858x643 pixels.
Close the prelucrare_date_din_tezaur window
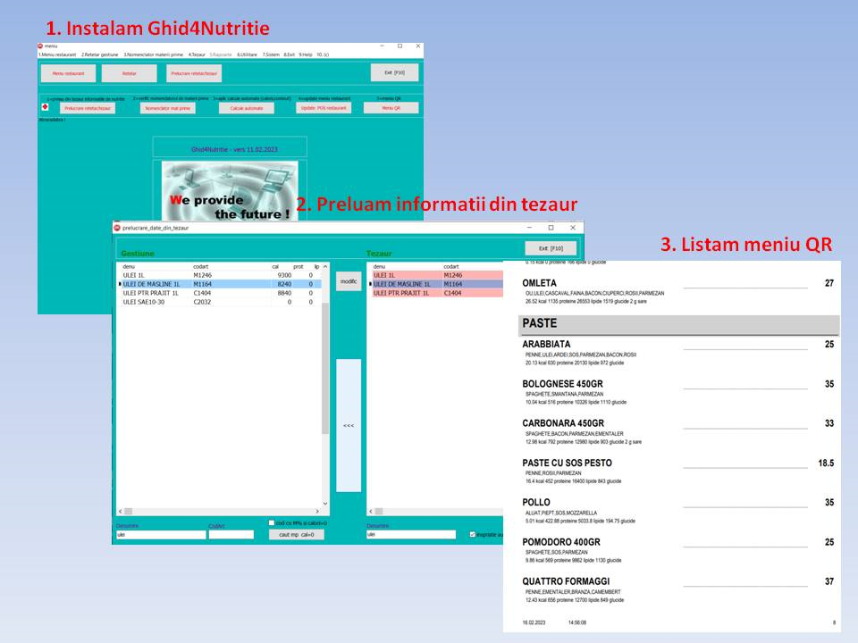pyautogui.click(x=573, y=228)
